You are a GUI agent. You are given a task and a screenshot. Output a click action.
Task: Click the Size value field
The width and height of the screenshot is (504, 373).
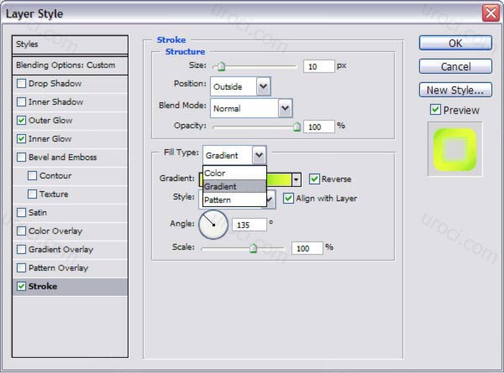tap(319, 66)
